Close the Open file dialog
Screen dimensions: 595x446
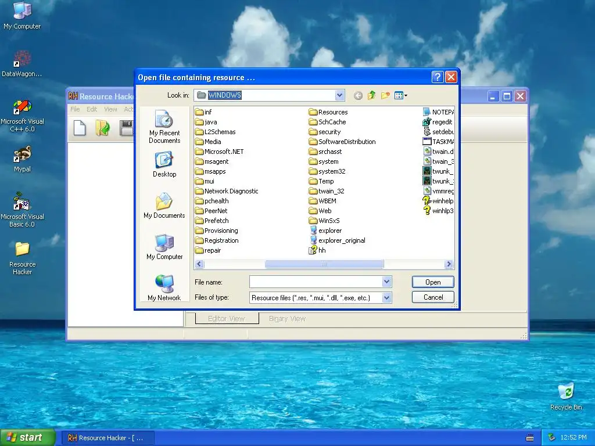point(451,77)
